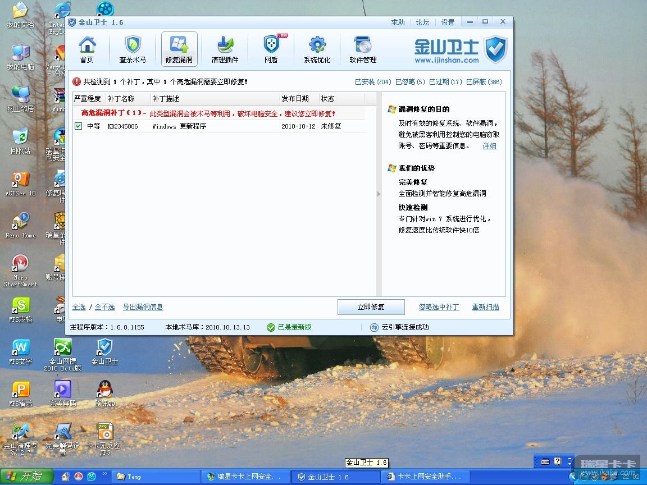Viewport: 647px width, 485px height.
Task: Open 金山清理专家 2.7 desktop icon
Action: click(x=20, y=439)
